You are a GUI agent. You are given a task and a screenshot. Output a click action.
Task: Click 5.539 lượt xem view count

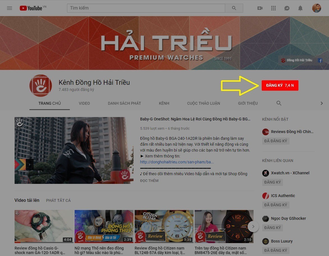click(x=152, y=128)
